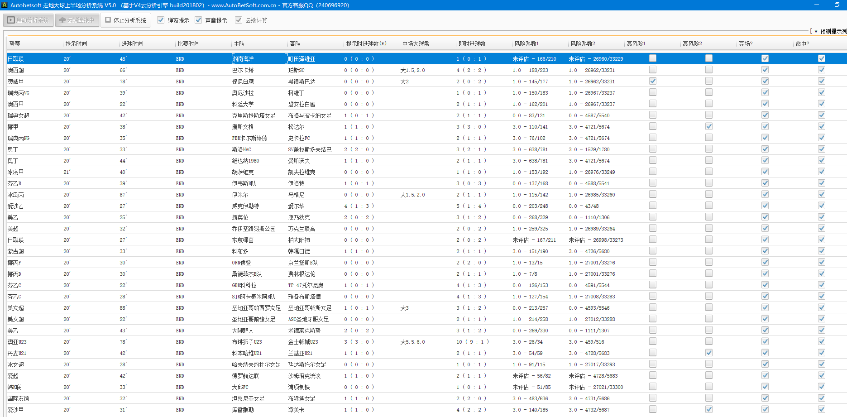Toggle 完场? checkbox in 巴尔卡塔 row
Image resolution: width=847 pixels, height=417 pixels.
[765, 70]
